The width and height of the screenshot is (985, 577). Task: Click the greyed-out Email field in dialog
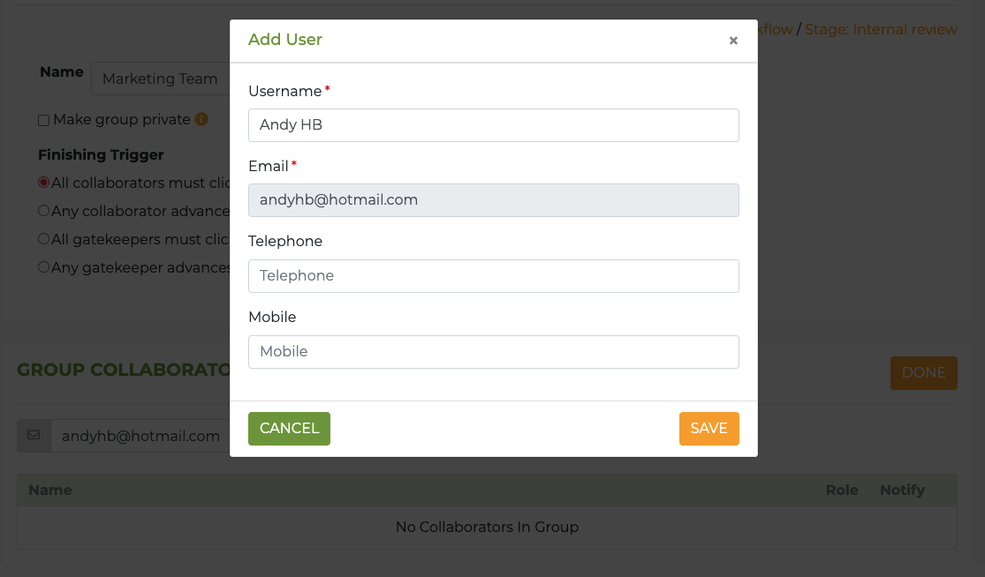click(x=493, y=200)
